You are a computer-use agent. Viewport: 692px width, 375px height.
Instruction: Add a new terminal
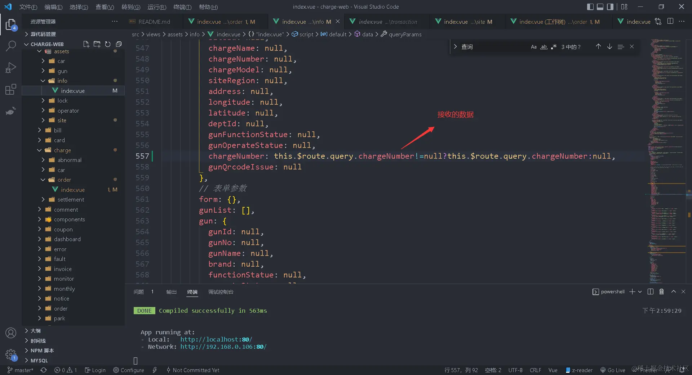tap(632, 292)
